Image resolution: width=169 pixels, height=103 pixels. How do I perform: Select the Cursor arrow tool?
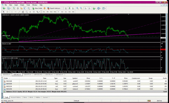(x=4, y=12)
